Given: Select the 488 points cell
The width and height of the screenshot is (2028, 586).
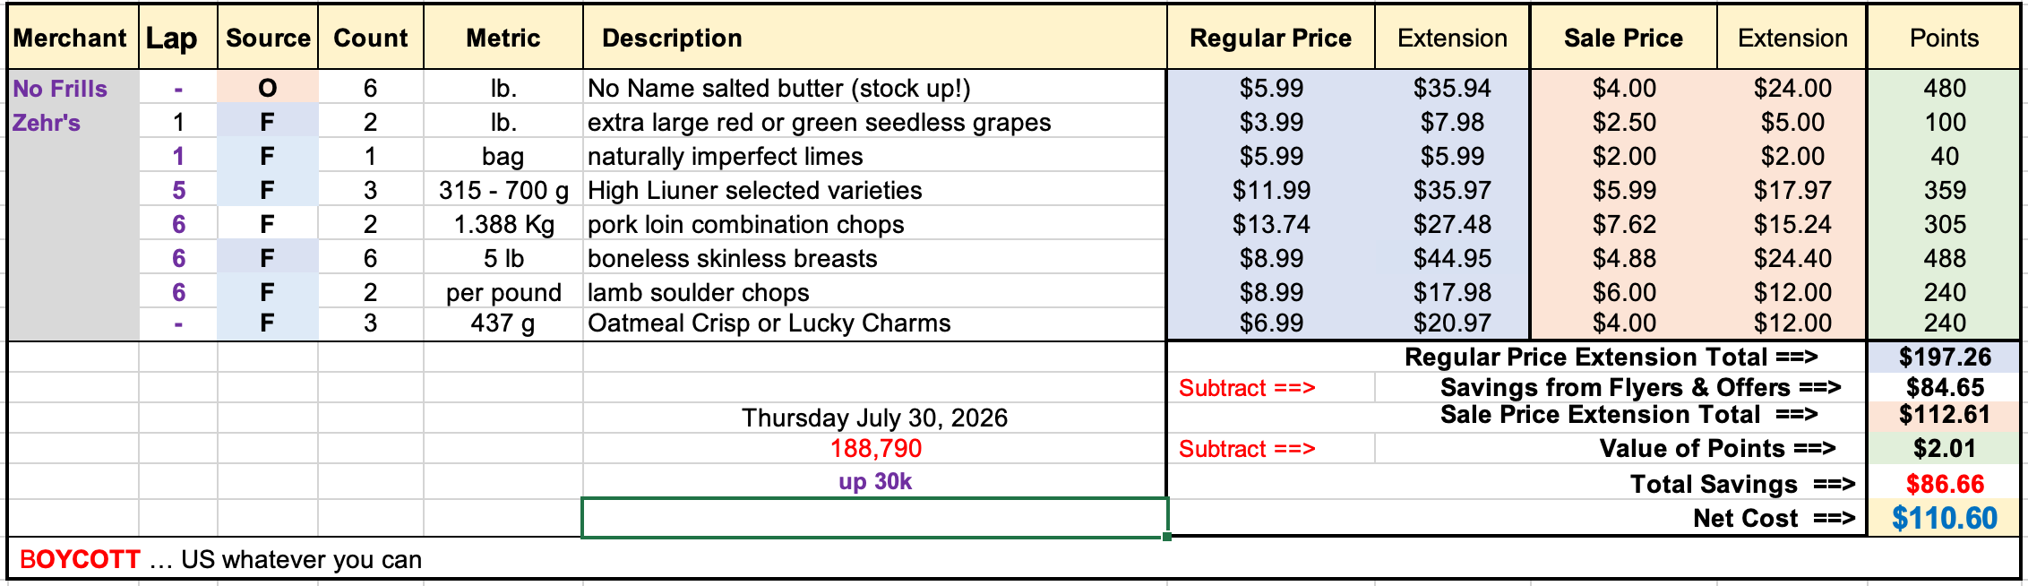Looking at the screenshot, I should [1944, 258].
